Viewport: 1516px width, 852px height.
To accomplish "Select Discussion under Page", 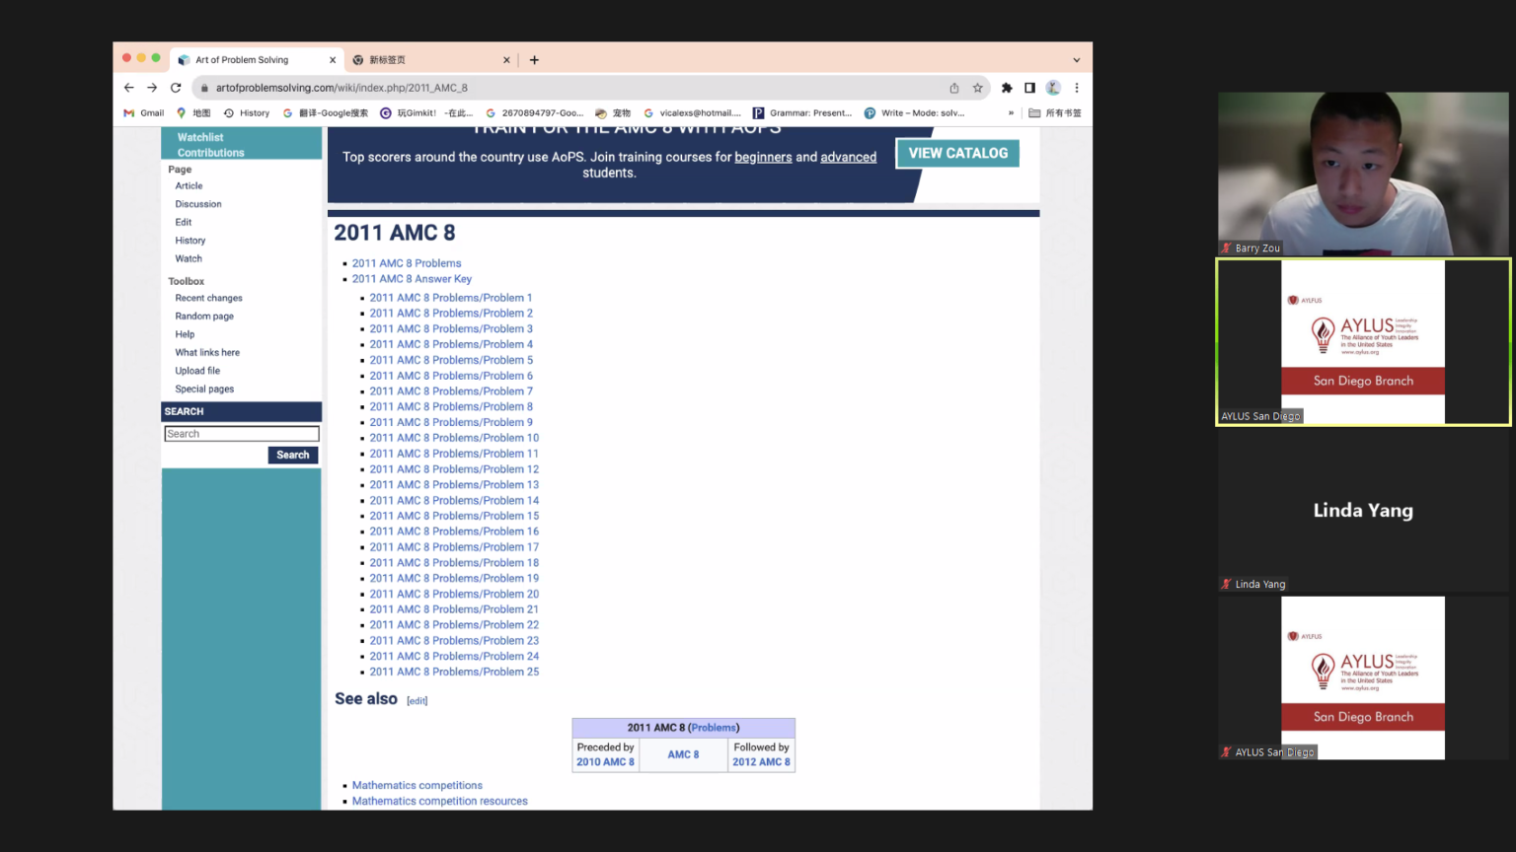I will click(x=198, y=204).
